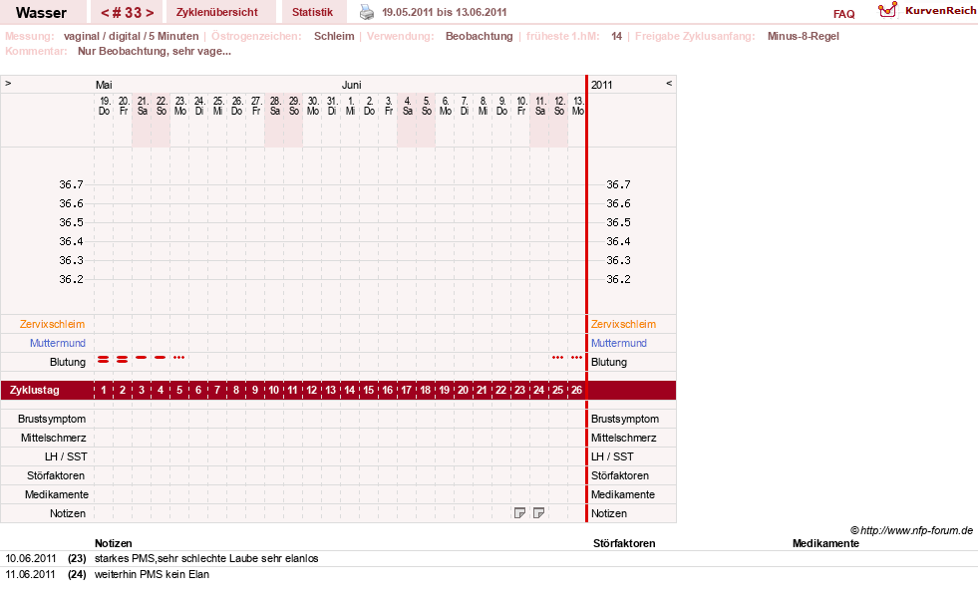This screenshot has width=978, height=602.
Task: Click the spotting dots on cycle day 25
Action: tap(557, 358)
